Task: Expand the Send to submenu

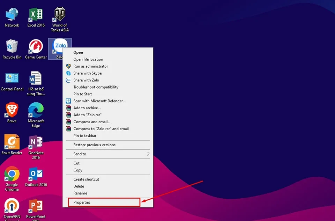Action: point(108,154)
